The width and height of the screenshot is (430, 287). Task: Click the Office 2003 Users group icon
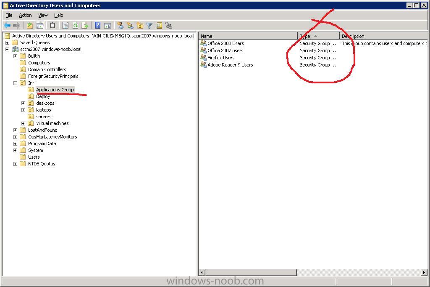(x=204, y=43)
